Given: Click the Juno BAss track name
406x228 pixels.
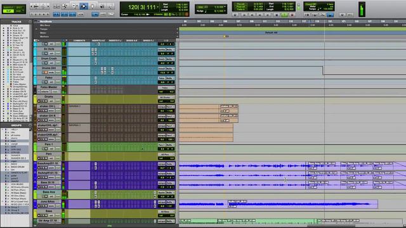Looking at the screenshot, I should click(48, 201).
